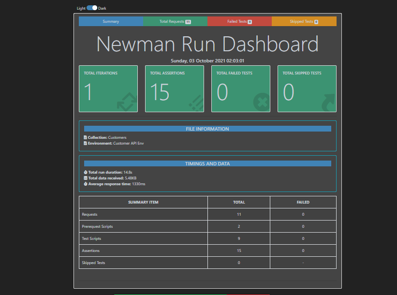Click the Requests row in summary table
This screenshot has width=397, height=295.
[x=207, y=214]
